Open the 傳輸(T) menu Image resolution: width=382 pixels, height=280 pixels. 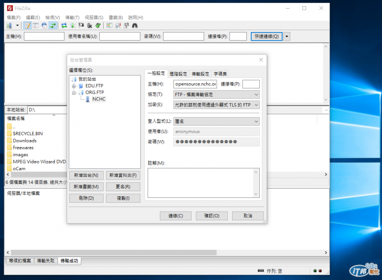pyautogui.click(x=73, y=18)
